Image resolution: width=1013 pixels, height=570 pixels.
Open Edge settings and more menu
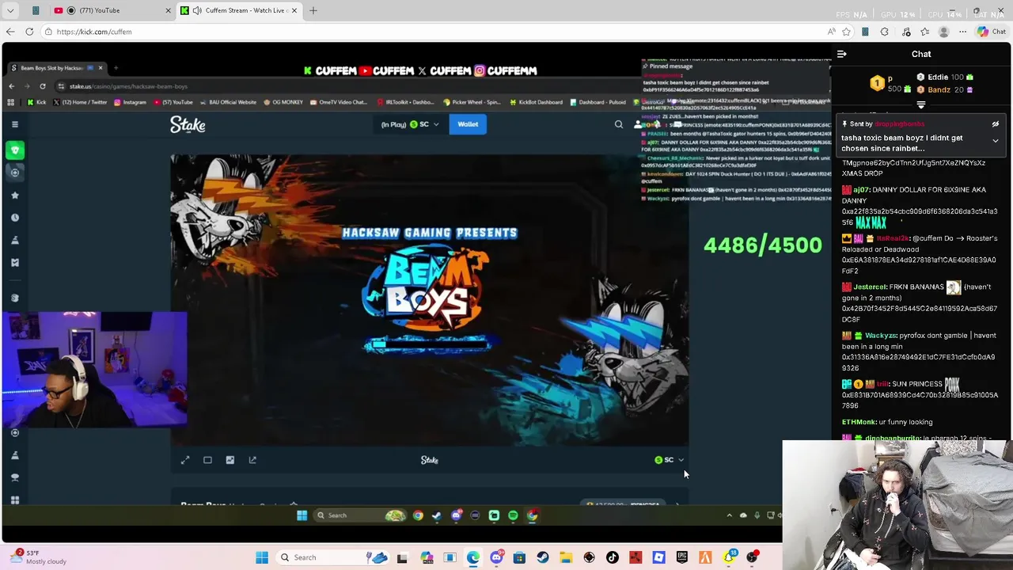(x=962, y=32)
